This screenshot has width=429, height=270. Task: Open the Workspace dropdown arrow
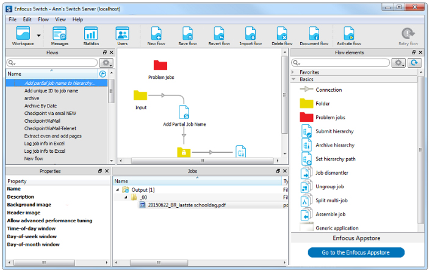click(x=39, y=35)
